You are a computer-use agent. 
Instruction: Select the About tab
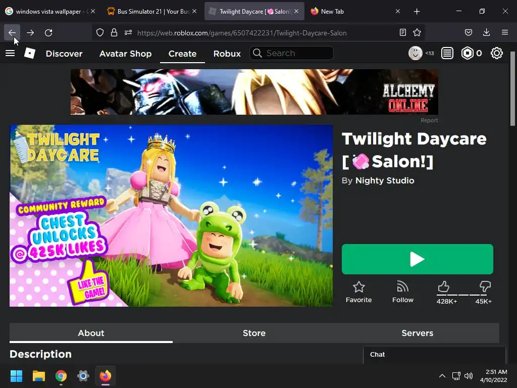(91, 333)
